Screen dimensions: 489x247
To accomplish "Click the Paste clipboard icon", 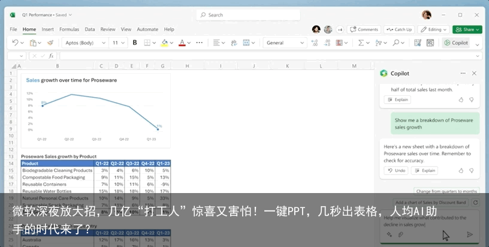I will coord(33,43).
